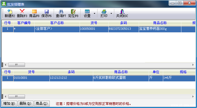Click the lower table's horizontal scrollbar thumb

coord(16,96)
